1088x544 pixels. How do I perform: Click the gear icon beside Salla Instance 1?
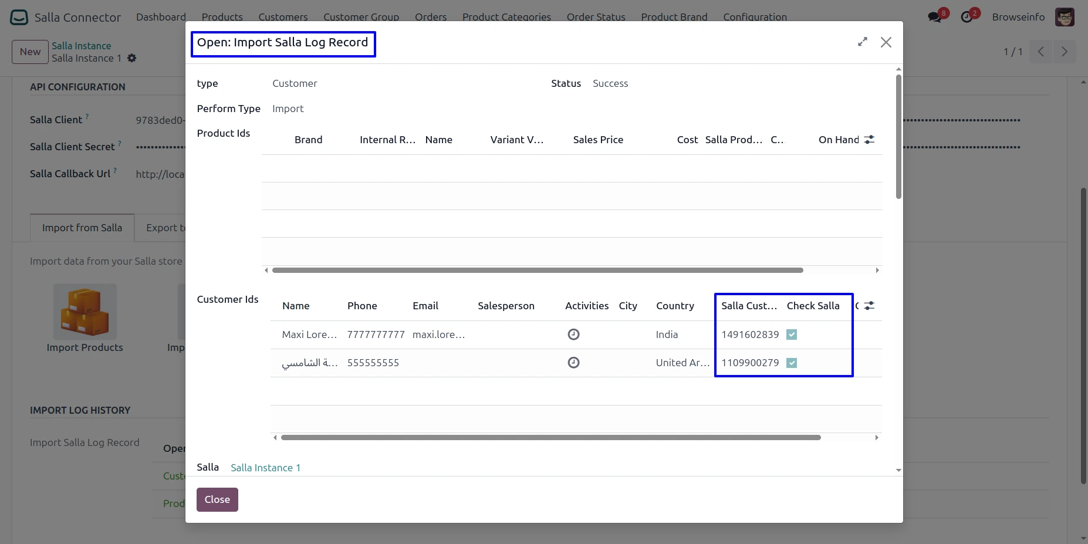tap(132, 58)
